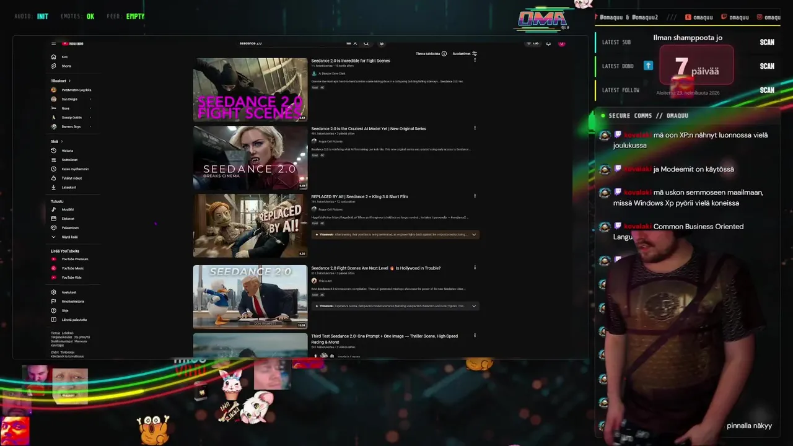Viewport: 793px width, 446px height.
Task: Open blonde vampire Seedance 2.0 thumbnail
Action: tap(250, 157)
